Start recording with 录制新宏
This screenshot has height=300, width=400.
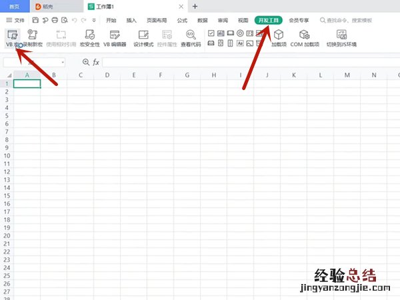[x=33, y=38]
